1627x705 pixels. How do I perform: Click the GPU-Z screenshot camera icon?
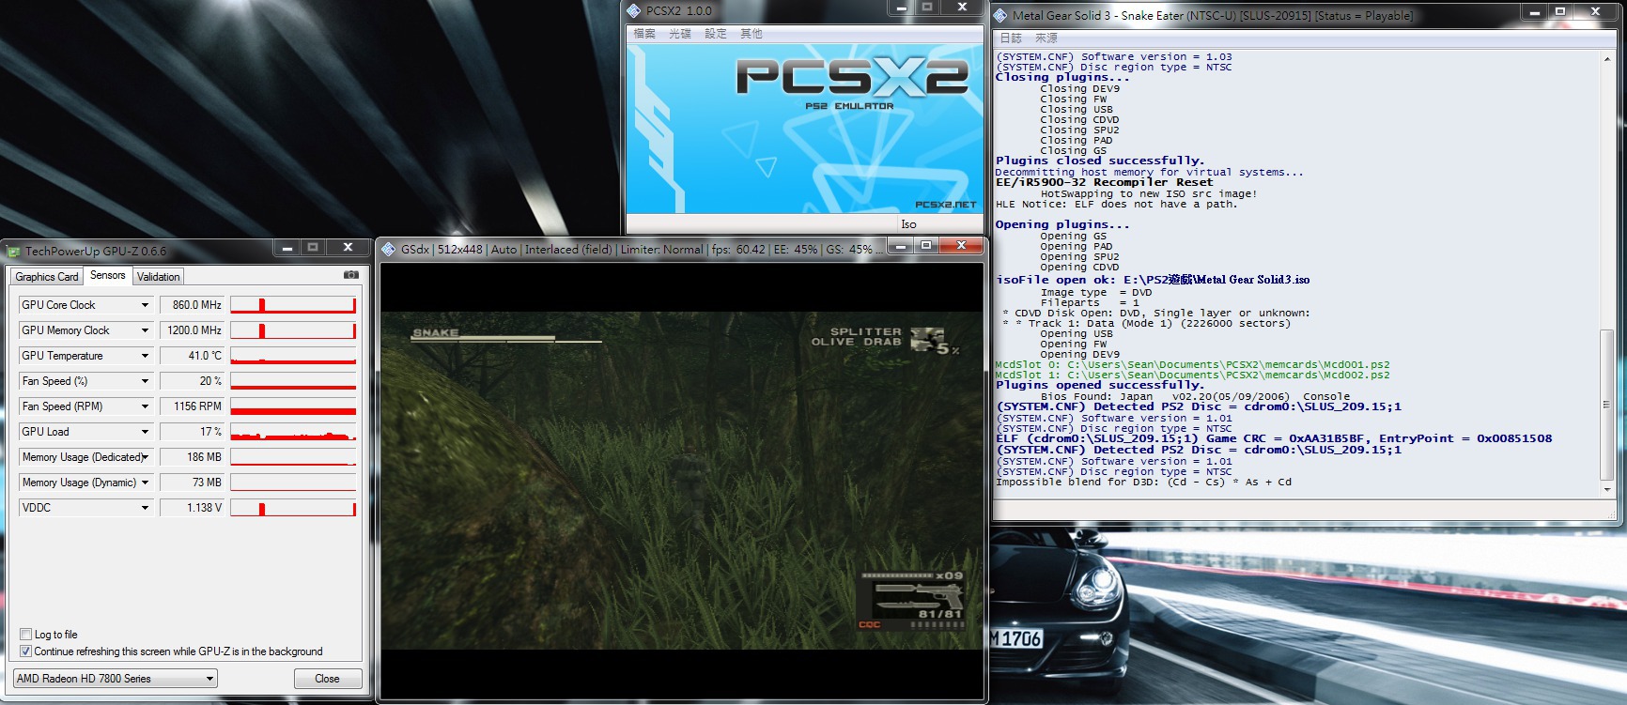(x=350, y=275)
